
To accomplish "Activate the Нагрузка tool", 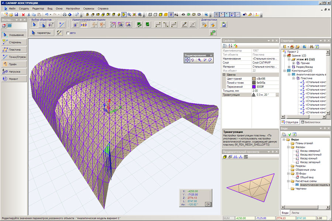I will tap(14, 71).
